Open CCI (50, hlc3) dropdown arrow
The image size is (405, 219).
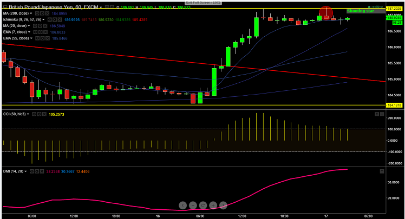pyautogui.click(x=28, y=114)
